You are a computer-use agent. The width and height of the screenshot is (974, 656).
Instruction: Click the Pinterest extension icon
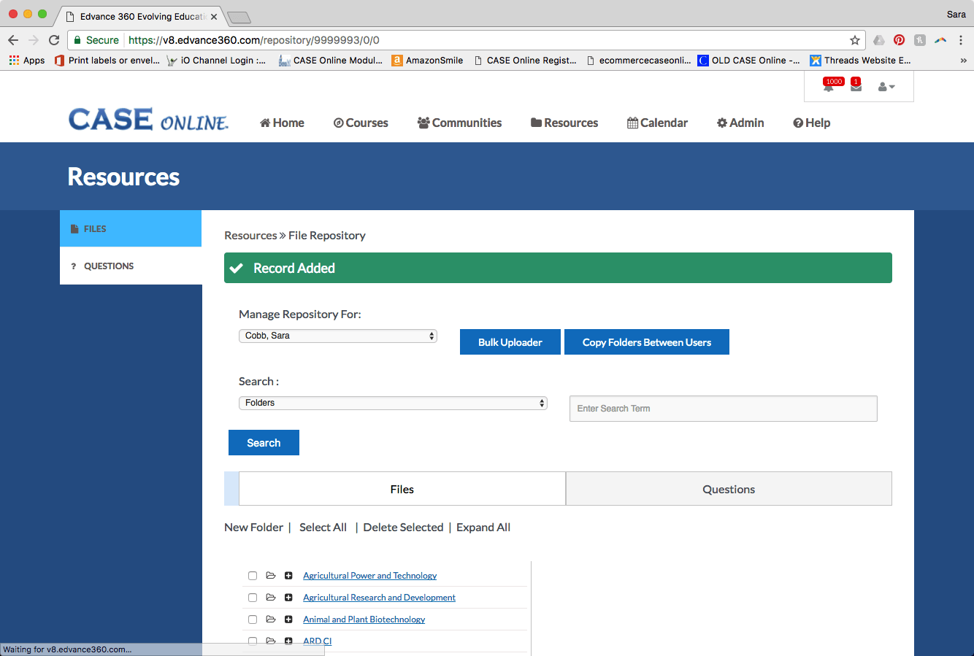point(899,40)
